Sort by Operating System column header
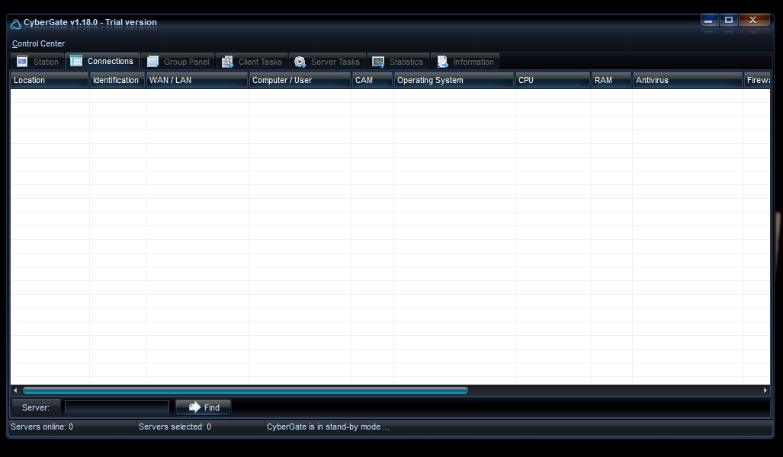 454,80
